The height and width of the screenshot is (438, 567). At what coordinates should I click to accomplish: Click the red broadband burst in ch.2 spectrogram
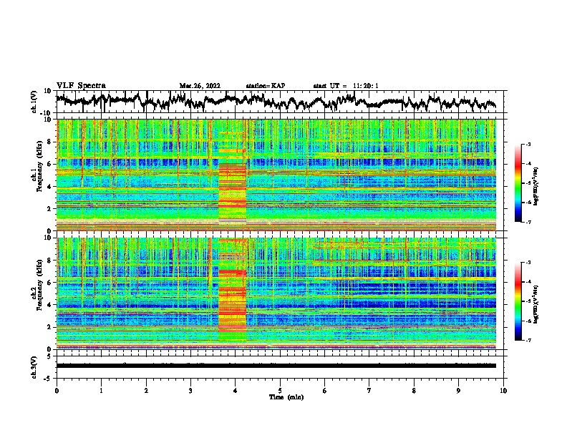[x=232, y=300]
